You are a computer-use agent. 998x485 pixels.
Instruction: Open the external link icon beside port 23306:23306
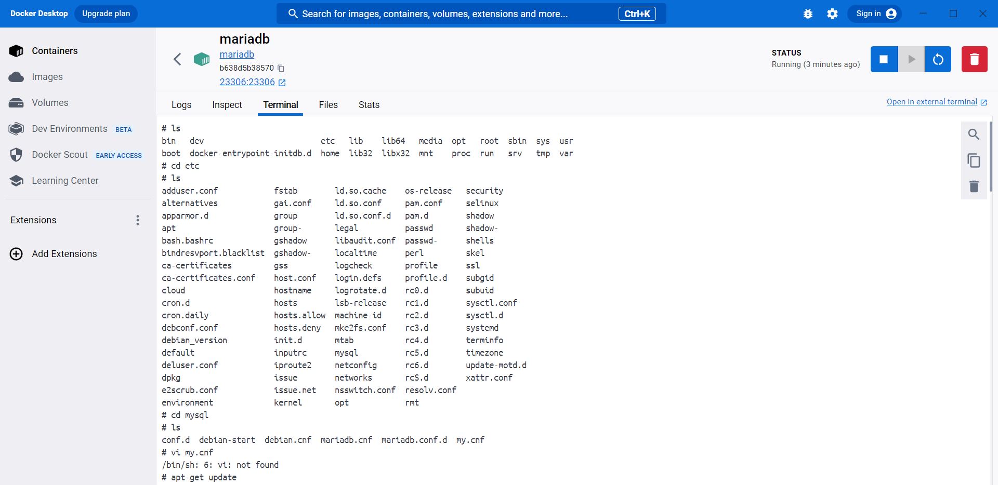pos(282,83)
